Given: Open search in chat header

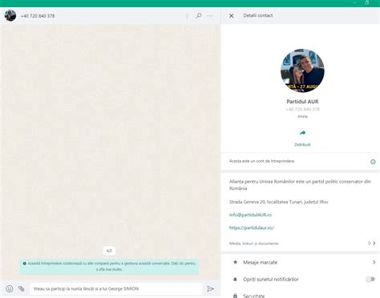Looking at the screenshot, I should tap(199, 16).
